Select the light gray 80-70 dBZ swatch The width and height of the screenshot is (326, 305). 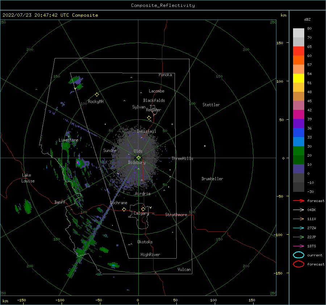(x=298, y=33)
